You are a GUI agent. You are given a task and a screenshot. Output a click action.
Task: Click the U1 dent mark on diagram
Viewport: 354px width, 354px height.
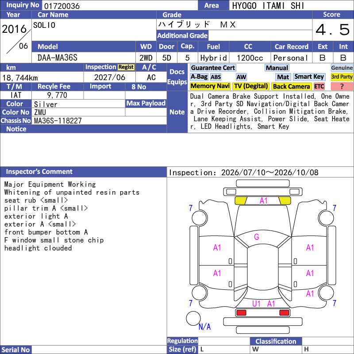point(256,304)
